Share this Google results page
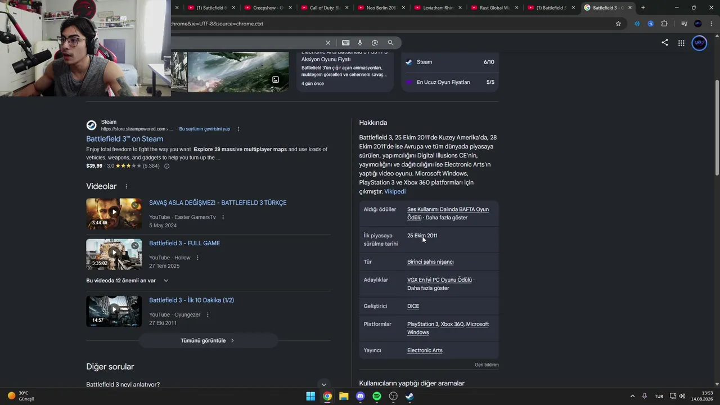 pos(664,43)
